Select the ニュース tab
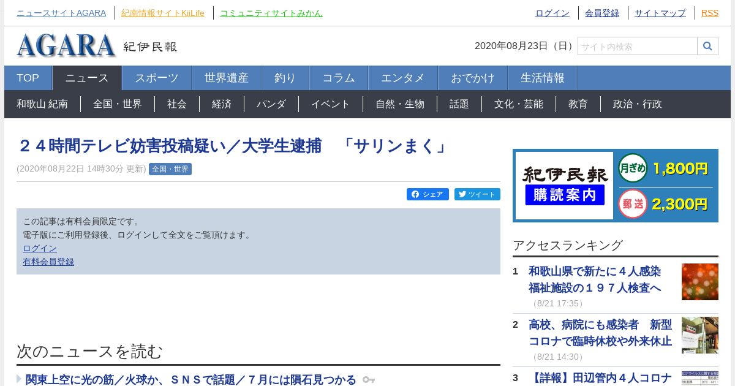Image resolution: width=735 pixels, height=386 pixels. tap(87, 78)
